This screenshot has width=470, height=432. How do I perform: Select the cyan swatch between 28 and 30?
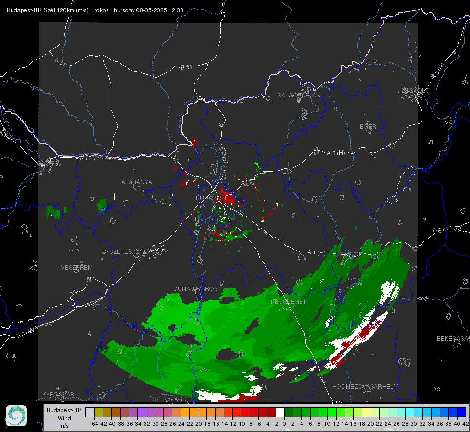tap(410, 412)
